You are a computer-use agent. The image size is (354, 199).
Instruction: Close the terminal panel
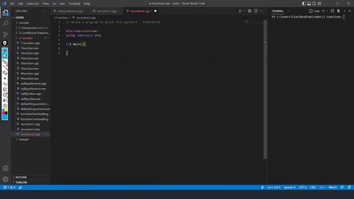(x=350, y=11)
